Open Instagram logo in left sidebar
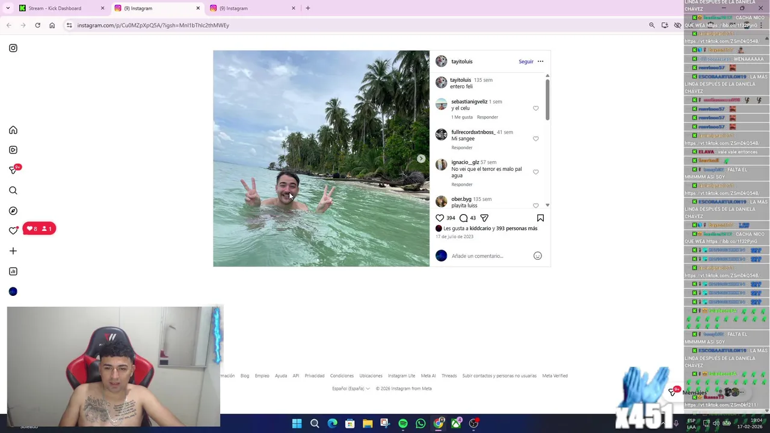The image size is (770, 433). pyautogui.click(x=13, y=48)
